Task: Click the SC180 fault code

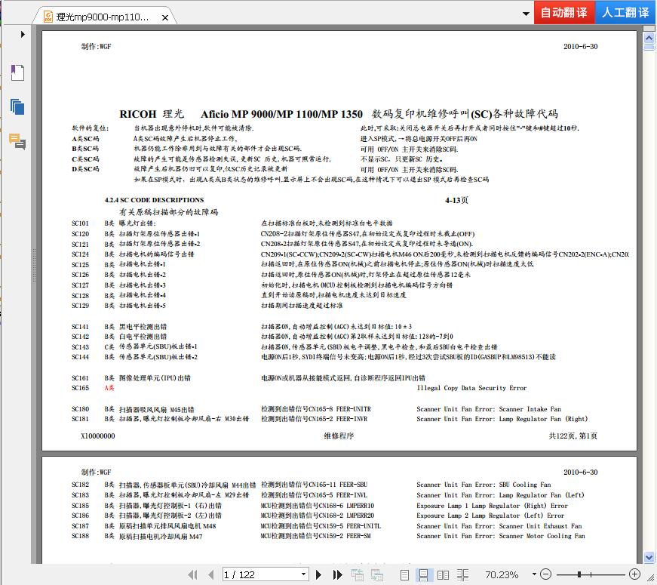Action: (80, 409)
